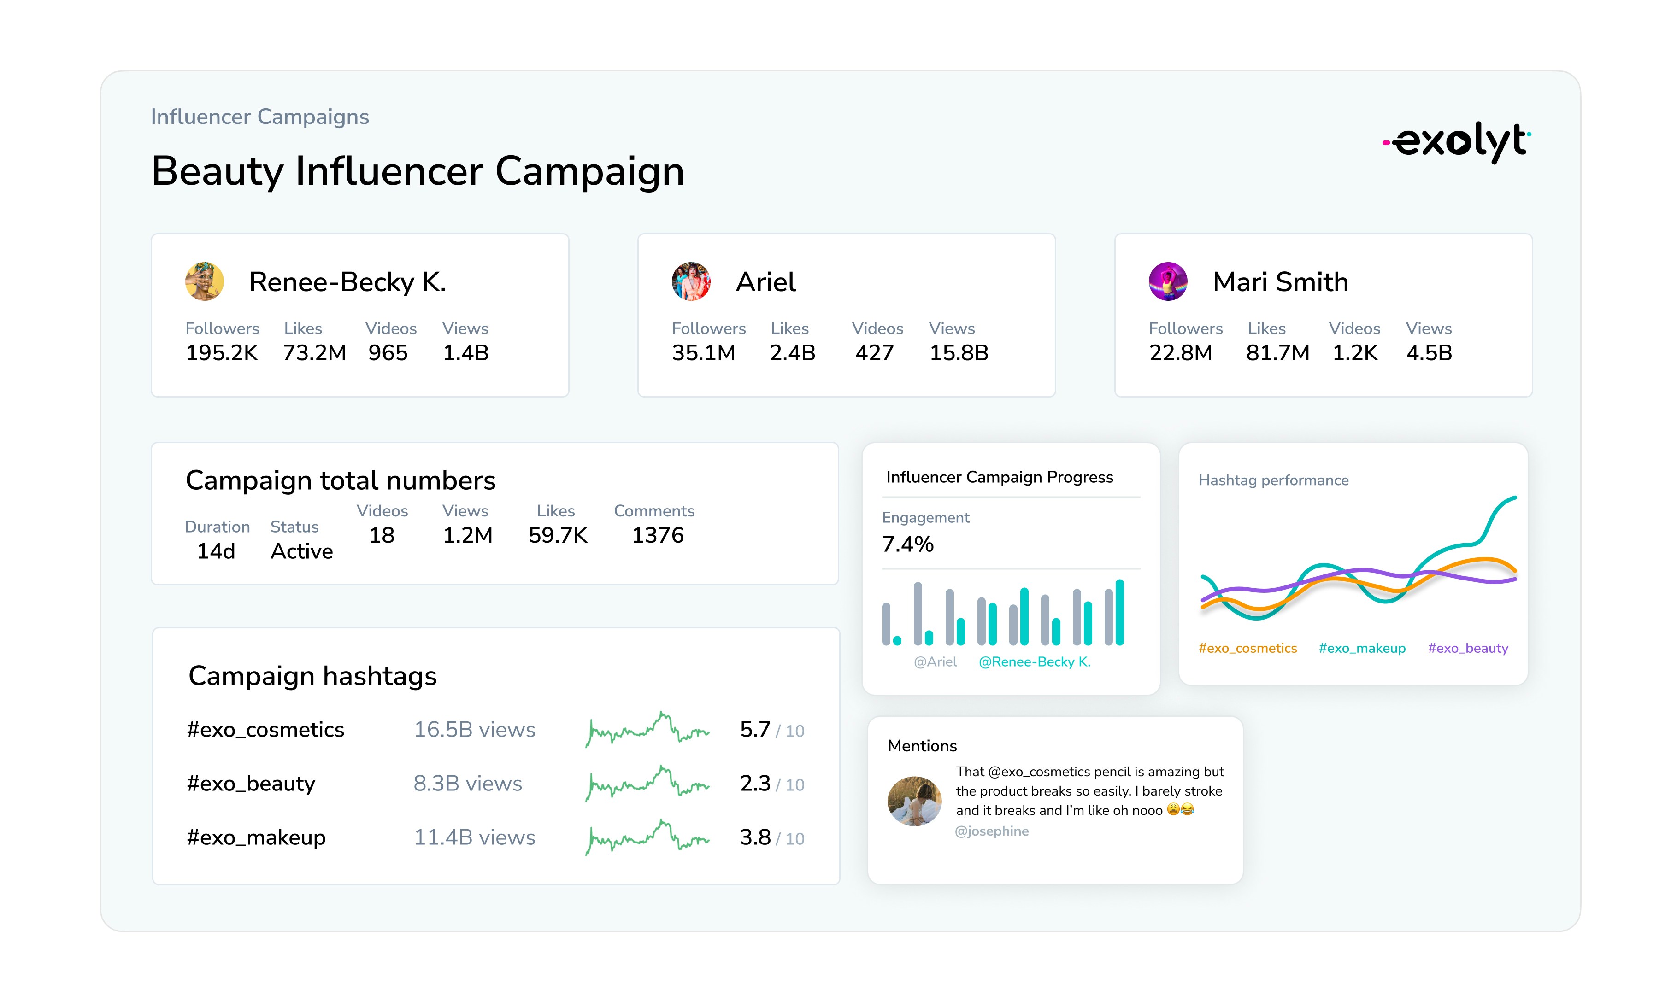This screenshot has height=1001, width=1677.
Task: Click Ariel's profile picture
Action: [x=691, y=281]
